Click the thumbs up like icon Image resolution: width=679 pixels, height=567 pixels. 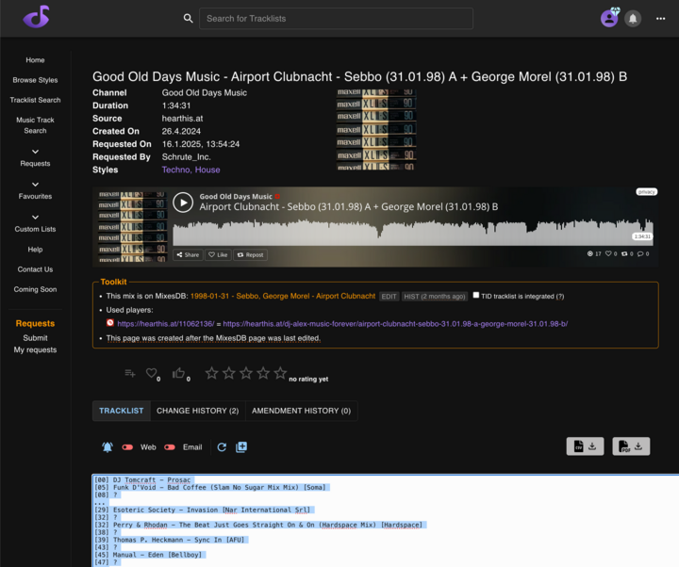pos(178,373)
